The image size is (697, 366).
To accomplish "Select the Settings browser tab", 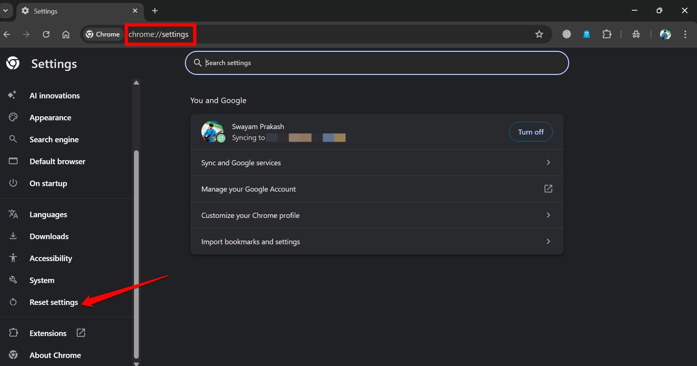I will (x=80, y=11).
